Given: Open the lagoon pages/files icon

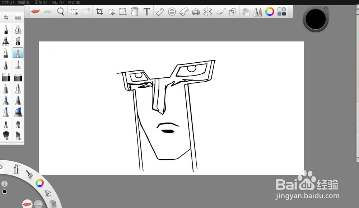Looking at the screenshot, I should (53, 203).
